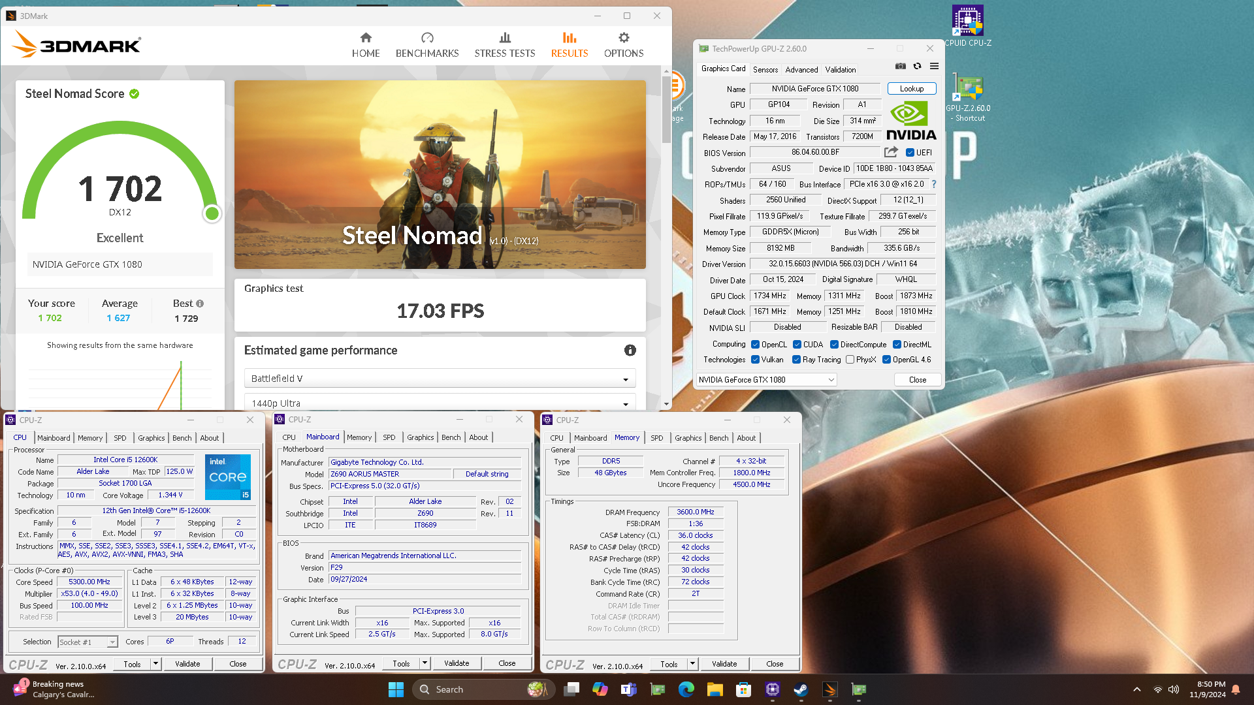The width and height of the screenshot is (1254, 705).
Task: Open the RESULTS tab in 3DMark
Action: pyautogui.click(x=570, y=44)
